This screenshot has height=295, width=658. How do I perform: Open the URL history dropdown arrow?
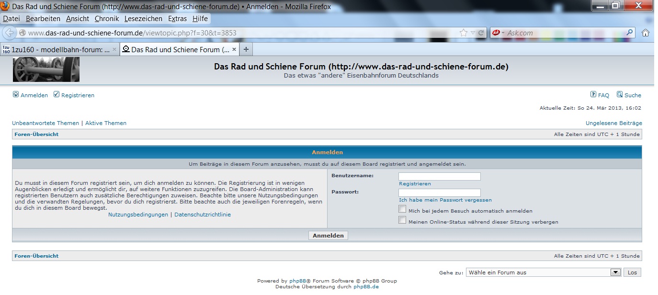[473, 33]
